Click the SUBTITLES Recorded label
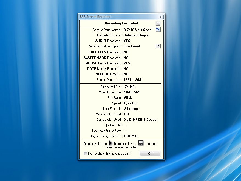 (104, 52)
